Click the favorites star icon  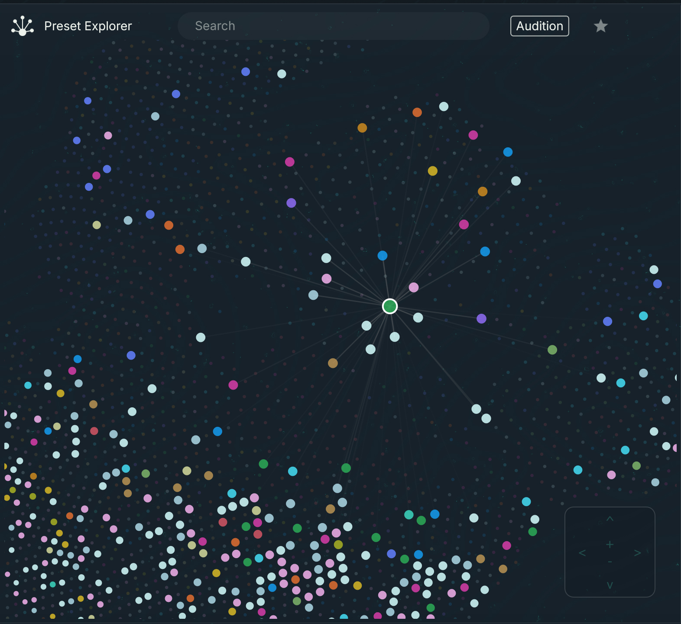(600, 26)
